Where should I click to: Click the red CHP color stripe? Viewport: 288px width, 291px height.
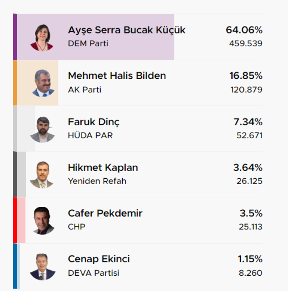(15, 220)
